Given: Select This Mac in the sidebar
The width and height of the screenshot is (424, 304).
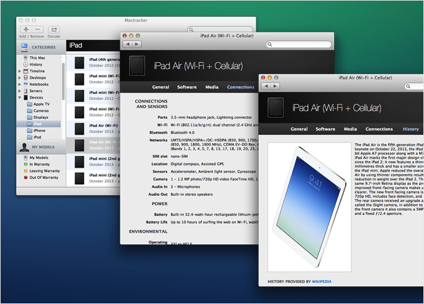Looking at the screenshot, I should tap(37, 58).
